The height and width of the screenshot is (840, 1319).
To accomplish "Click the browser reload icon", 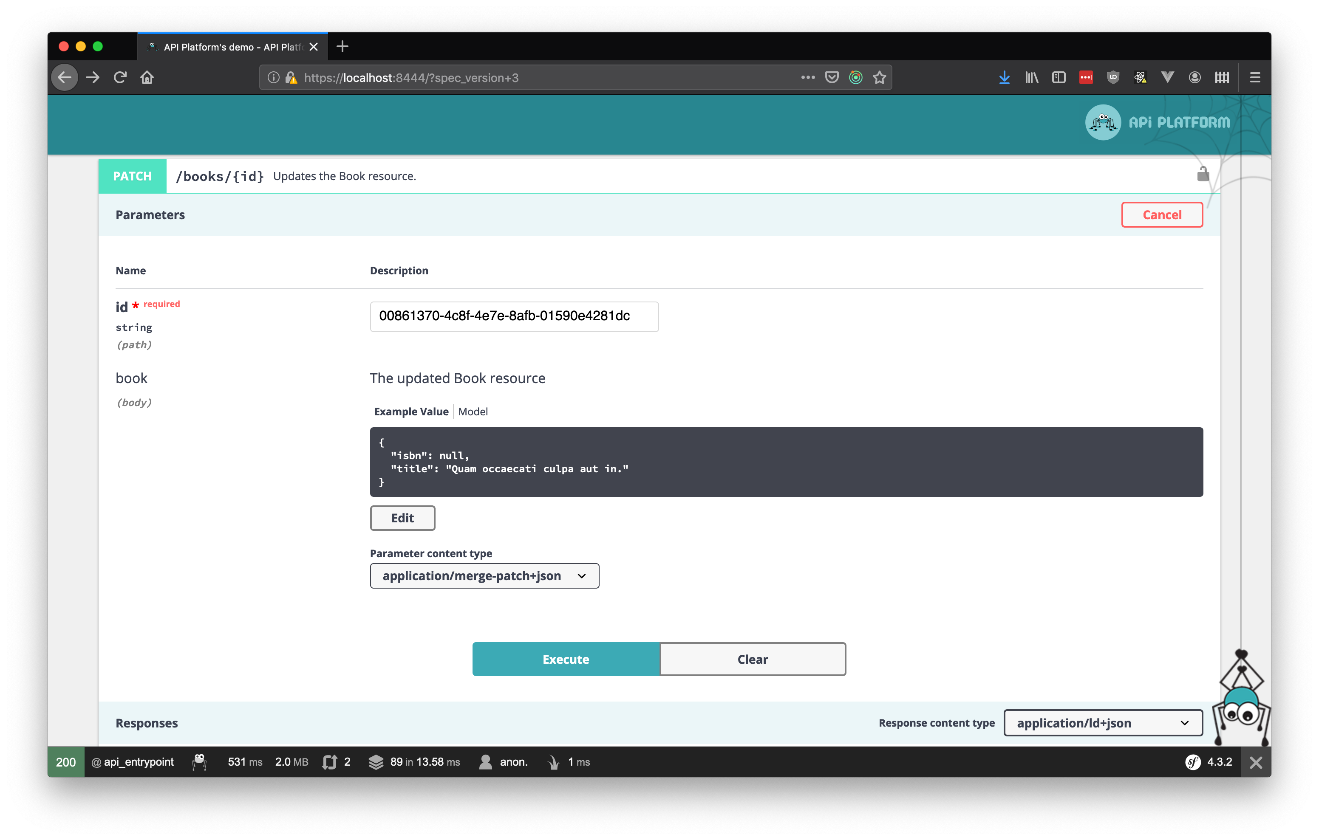I will (x=120, y=77).
